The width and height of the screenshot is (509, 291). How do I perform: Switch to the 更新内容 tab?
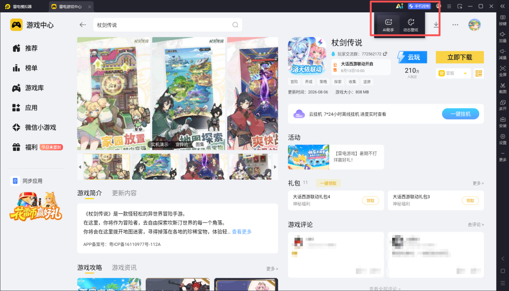(124, 193)
